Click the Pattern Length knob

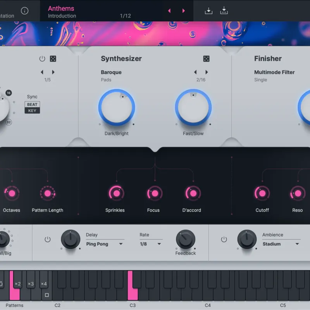click(x=48, y=193)
